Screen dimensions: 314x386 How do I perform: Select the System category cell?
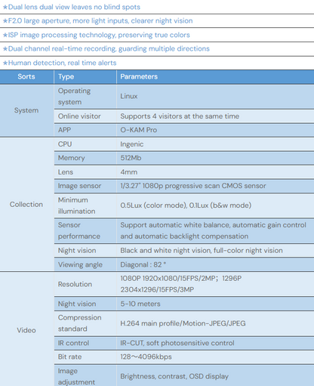[26, 110]
